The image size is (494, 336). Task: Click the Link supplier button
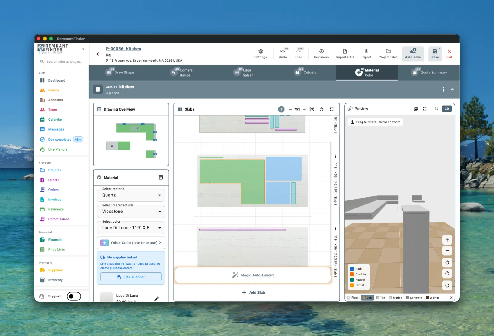tap(131, 277)
